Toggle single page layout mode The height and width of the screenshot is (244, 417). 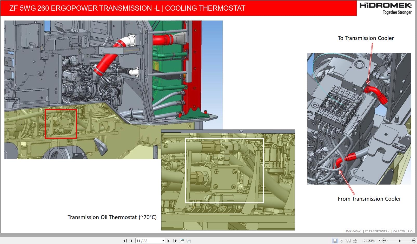click(335, 241)
